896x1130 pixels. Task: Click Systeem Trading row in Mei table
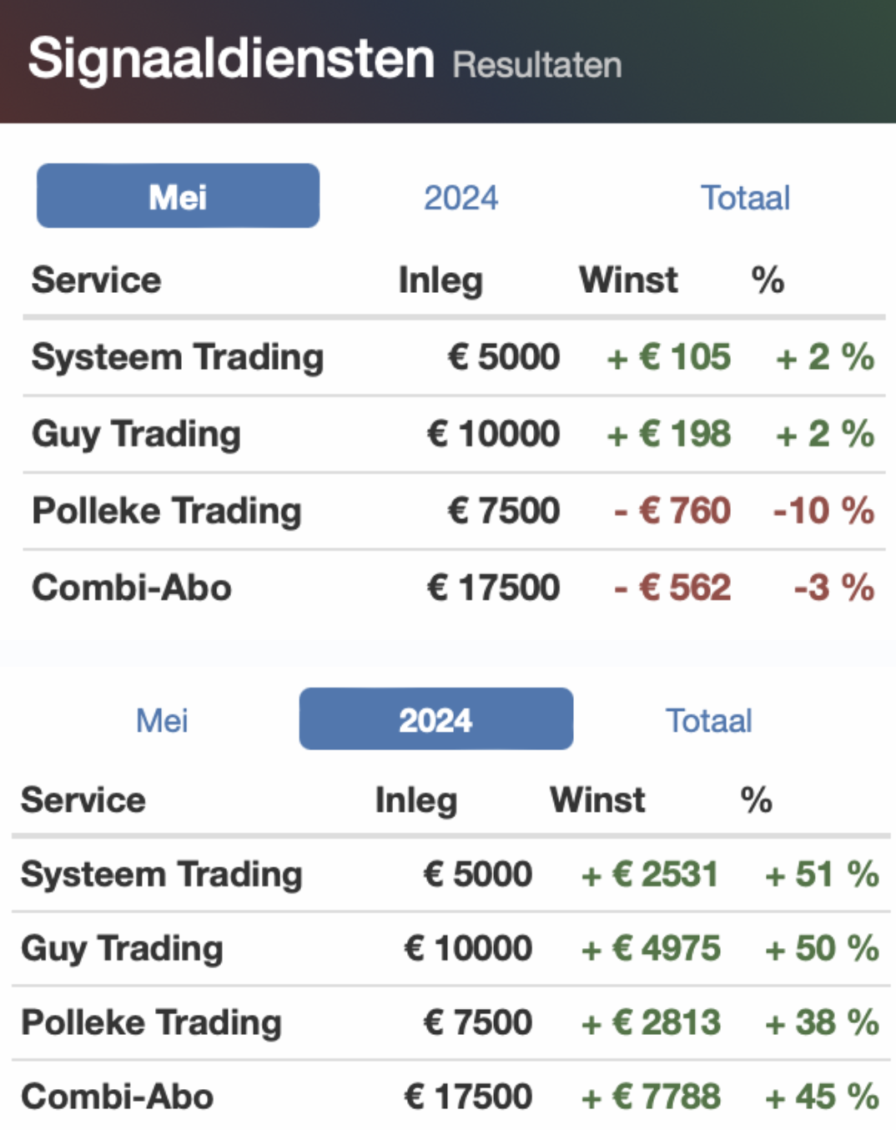(x=454, y=357)
